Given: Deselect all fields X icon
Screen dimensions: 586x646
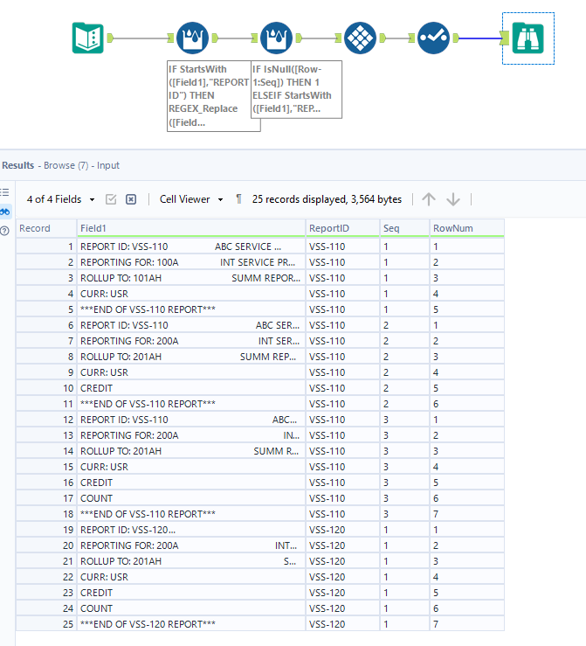Looking at the screenshot, I should [131, 199].
